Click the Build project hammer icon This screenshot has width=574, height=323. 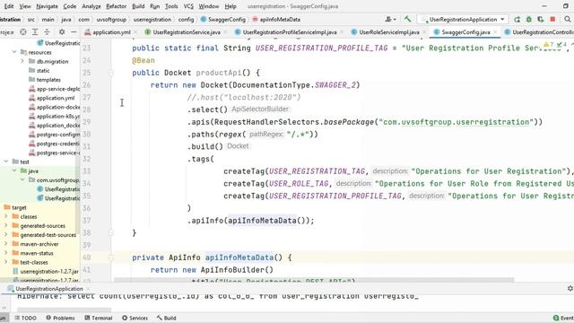click(407, 19)
